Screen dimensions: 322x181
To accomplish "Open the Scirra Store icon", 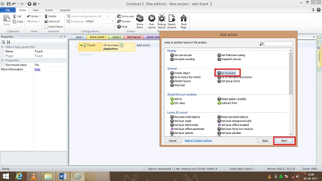I will 140,18.
